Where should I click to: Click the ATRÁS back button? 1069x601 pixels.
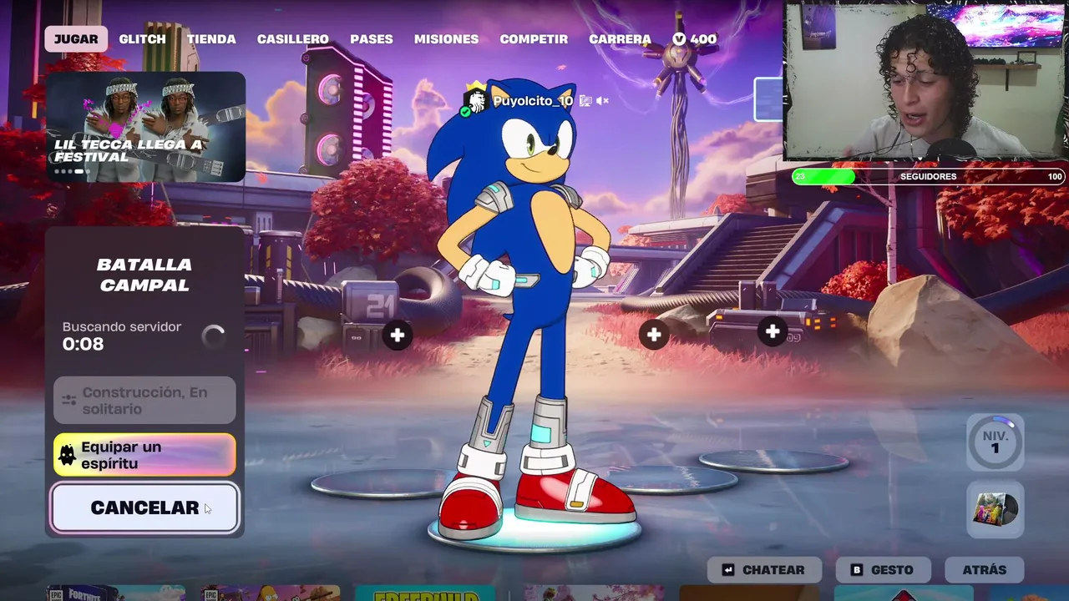[x=984, y=570]
